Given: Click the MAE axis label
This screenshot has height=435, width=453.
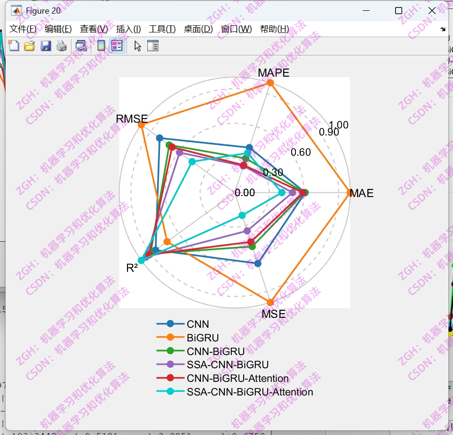Looking at the screenshot, I should click(x=362, y=193).
